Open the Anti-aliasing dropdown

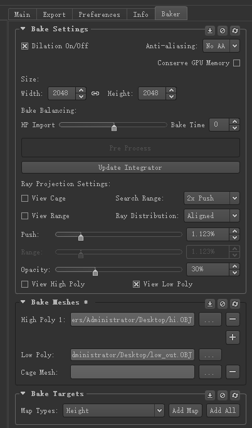tap(221, 46)
